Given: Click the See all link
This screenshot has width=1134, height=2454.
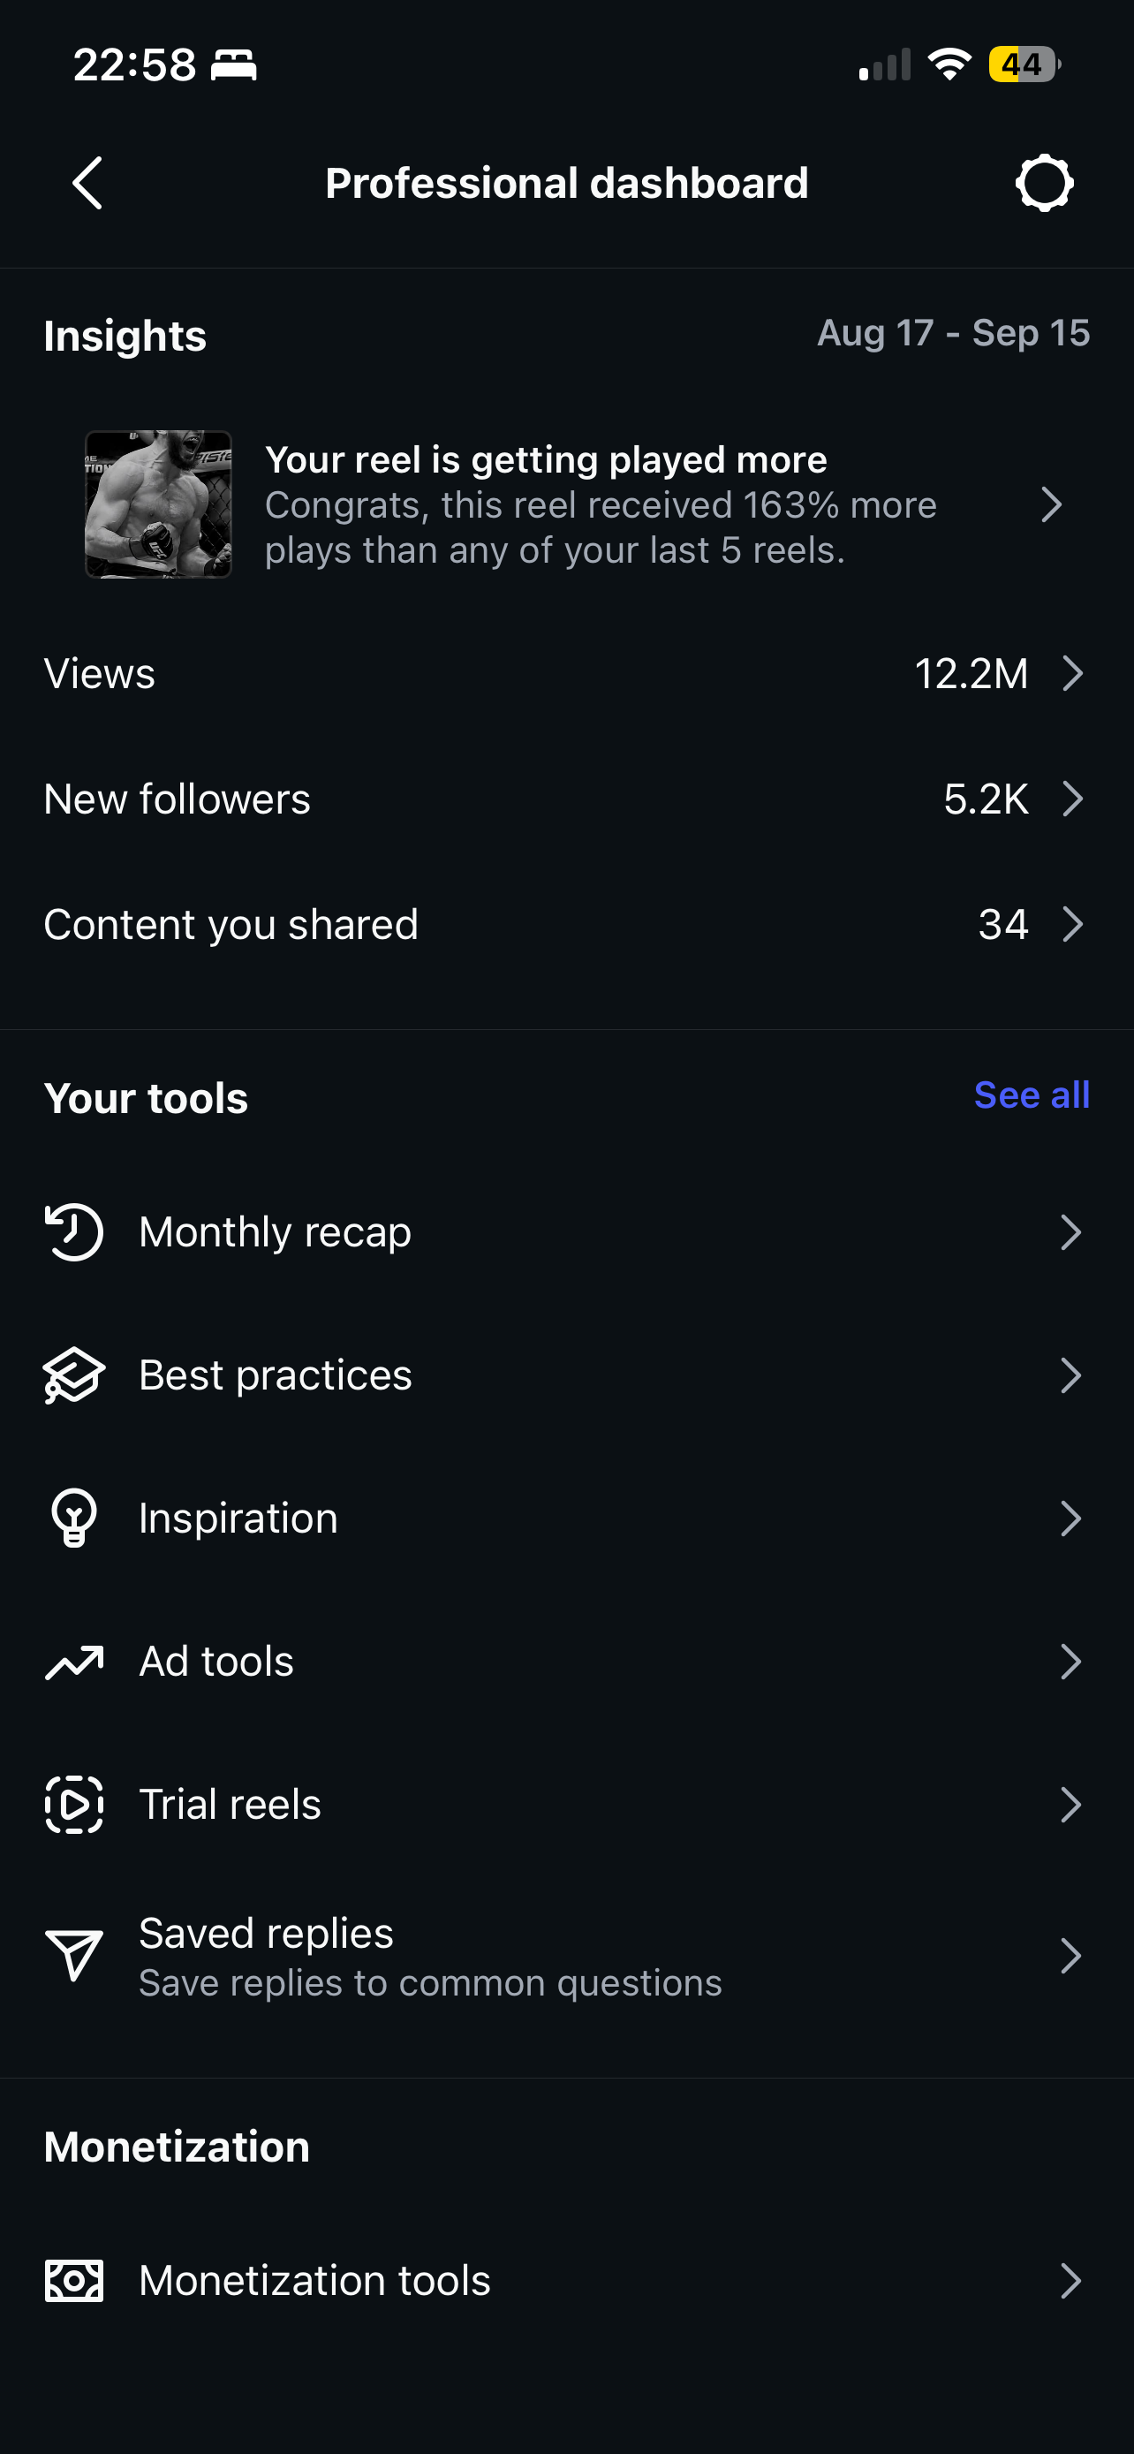Looking at the screenshot, I should click(1032, 1095).
